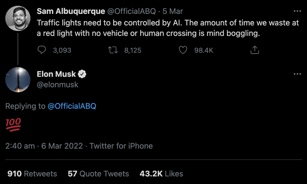Image resolution: width=307 pixels, height=184 pixels.
Task: Open more options on Elon Musk's tweet
Action: [x=297, y=74]
